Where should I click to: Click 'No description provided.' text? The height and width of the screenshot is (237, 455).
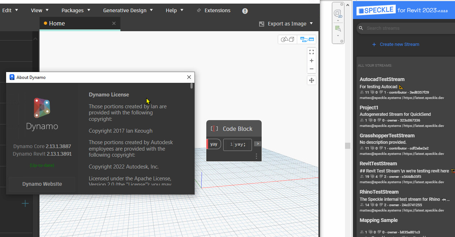click(x=383, y=142)
